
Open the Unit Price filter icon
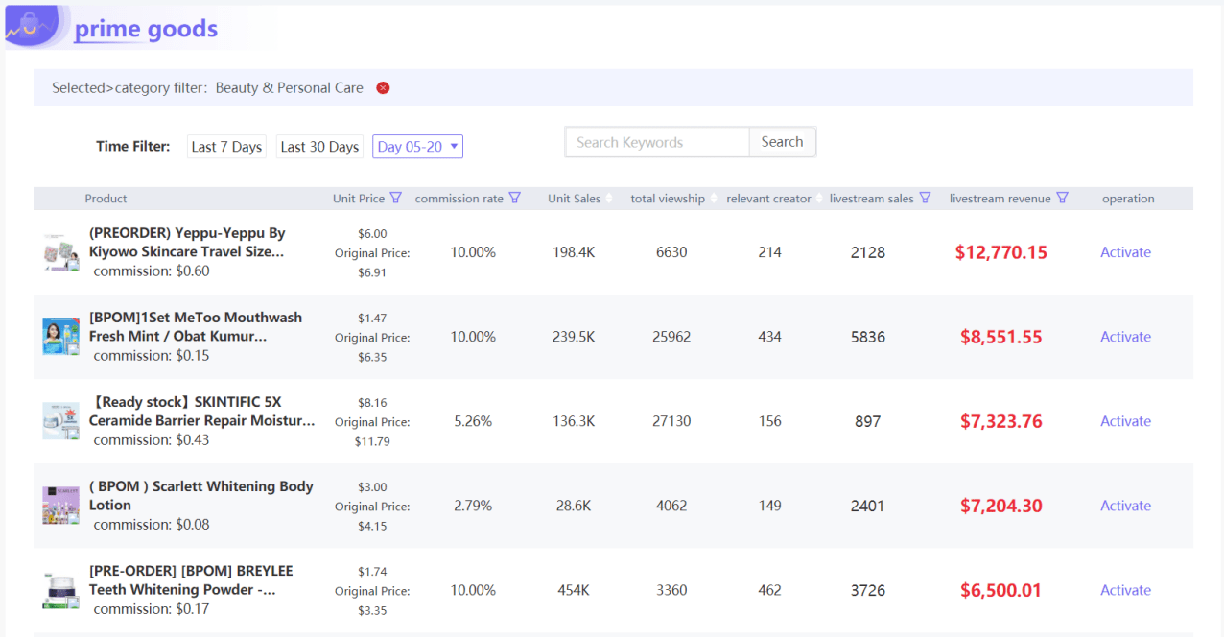click(395, 199)
